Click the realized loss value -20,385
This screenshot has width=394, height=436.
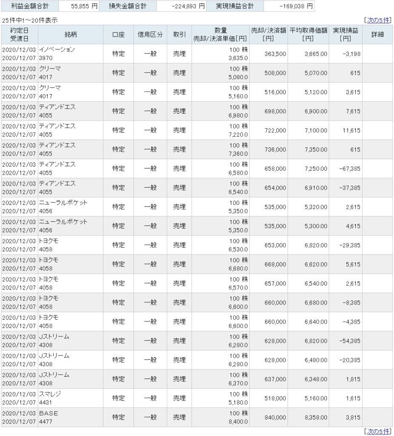pyautogui.click(x=350, y=360)
